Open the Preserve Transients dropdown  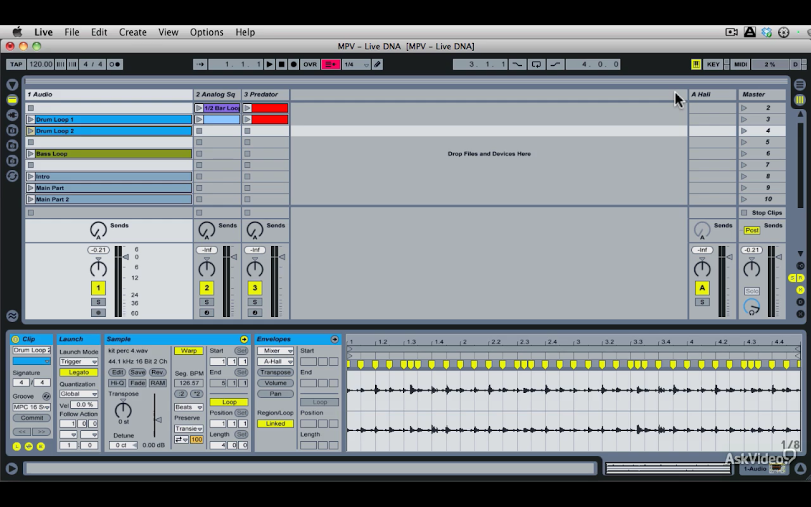point(189,428)
